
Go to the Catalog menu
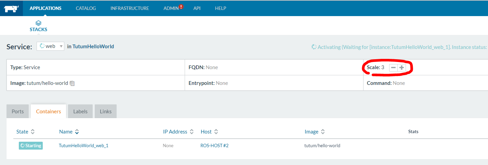(x=86, y=8)
